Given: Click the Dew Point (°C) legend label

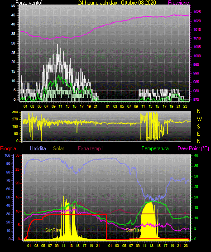Looking at the screenshot, I should click(x=193, y=148).
